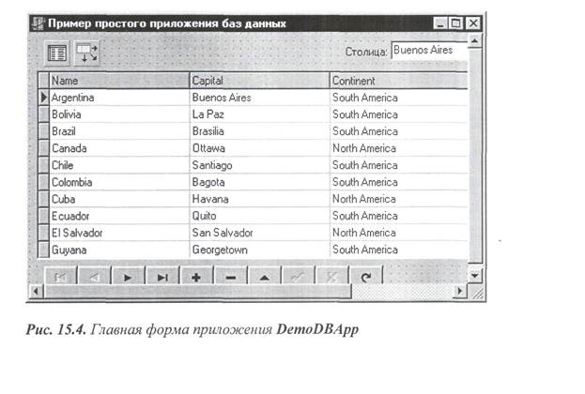The width and height of the screenshot is (585, 394).
Task: Select the Chile cell
Action: tap(119, 165)
